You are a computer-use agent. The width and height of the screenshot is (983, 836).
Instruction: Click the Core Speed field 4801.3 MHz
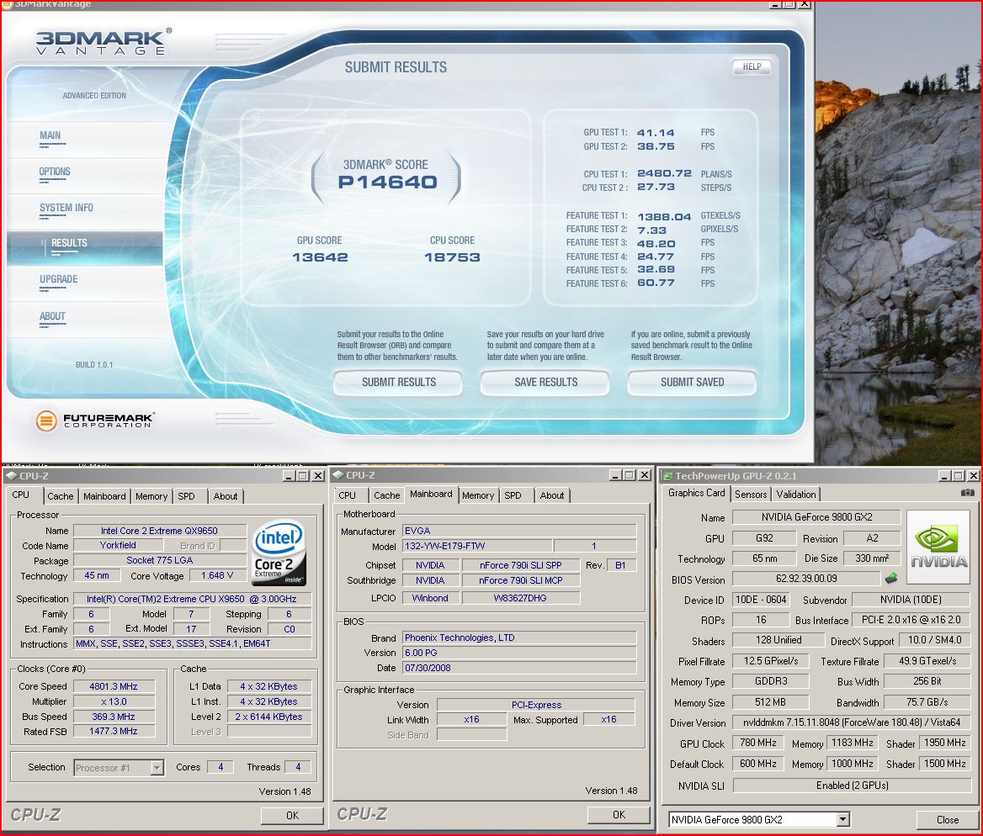pos(114,686)
